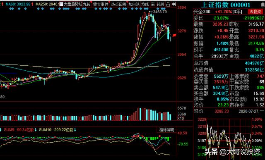This screenshot has height=160, width=265.
Task: Click the MA60 red up arrow
Action: 32,4
